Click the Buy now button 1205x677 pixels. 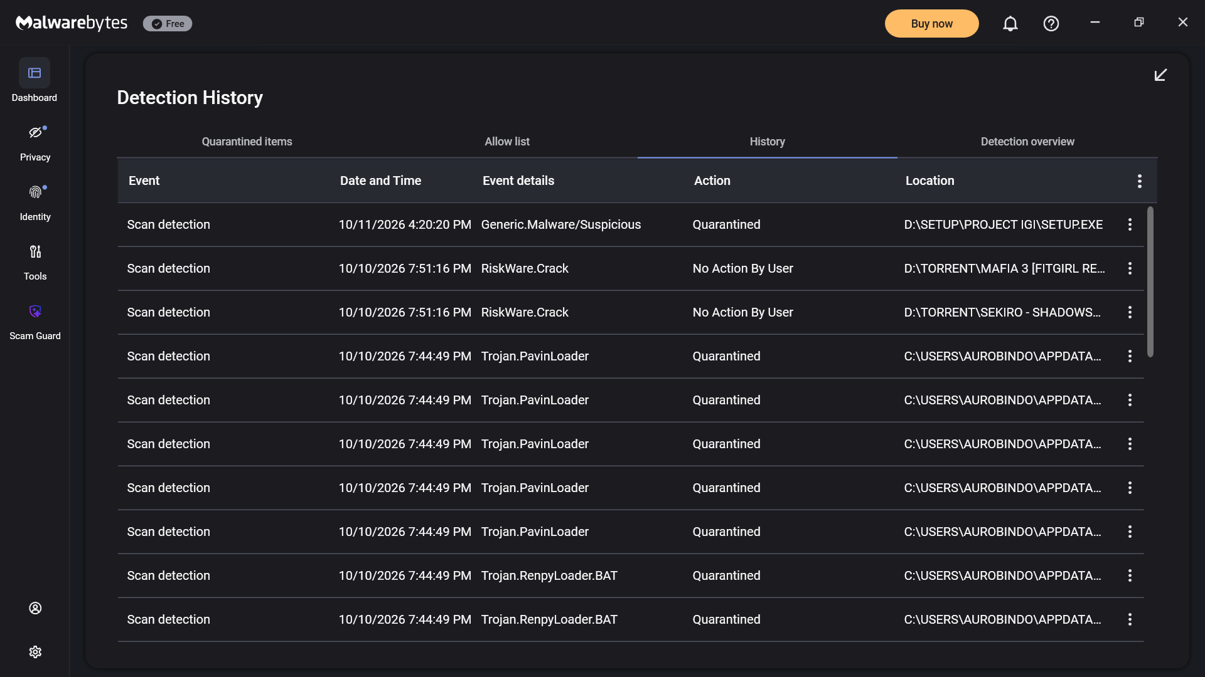click(931, 24)
